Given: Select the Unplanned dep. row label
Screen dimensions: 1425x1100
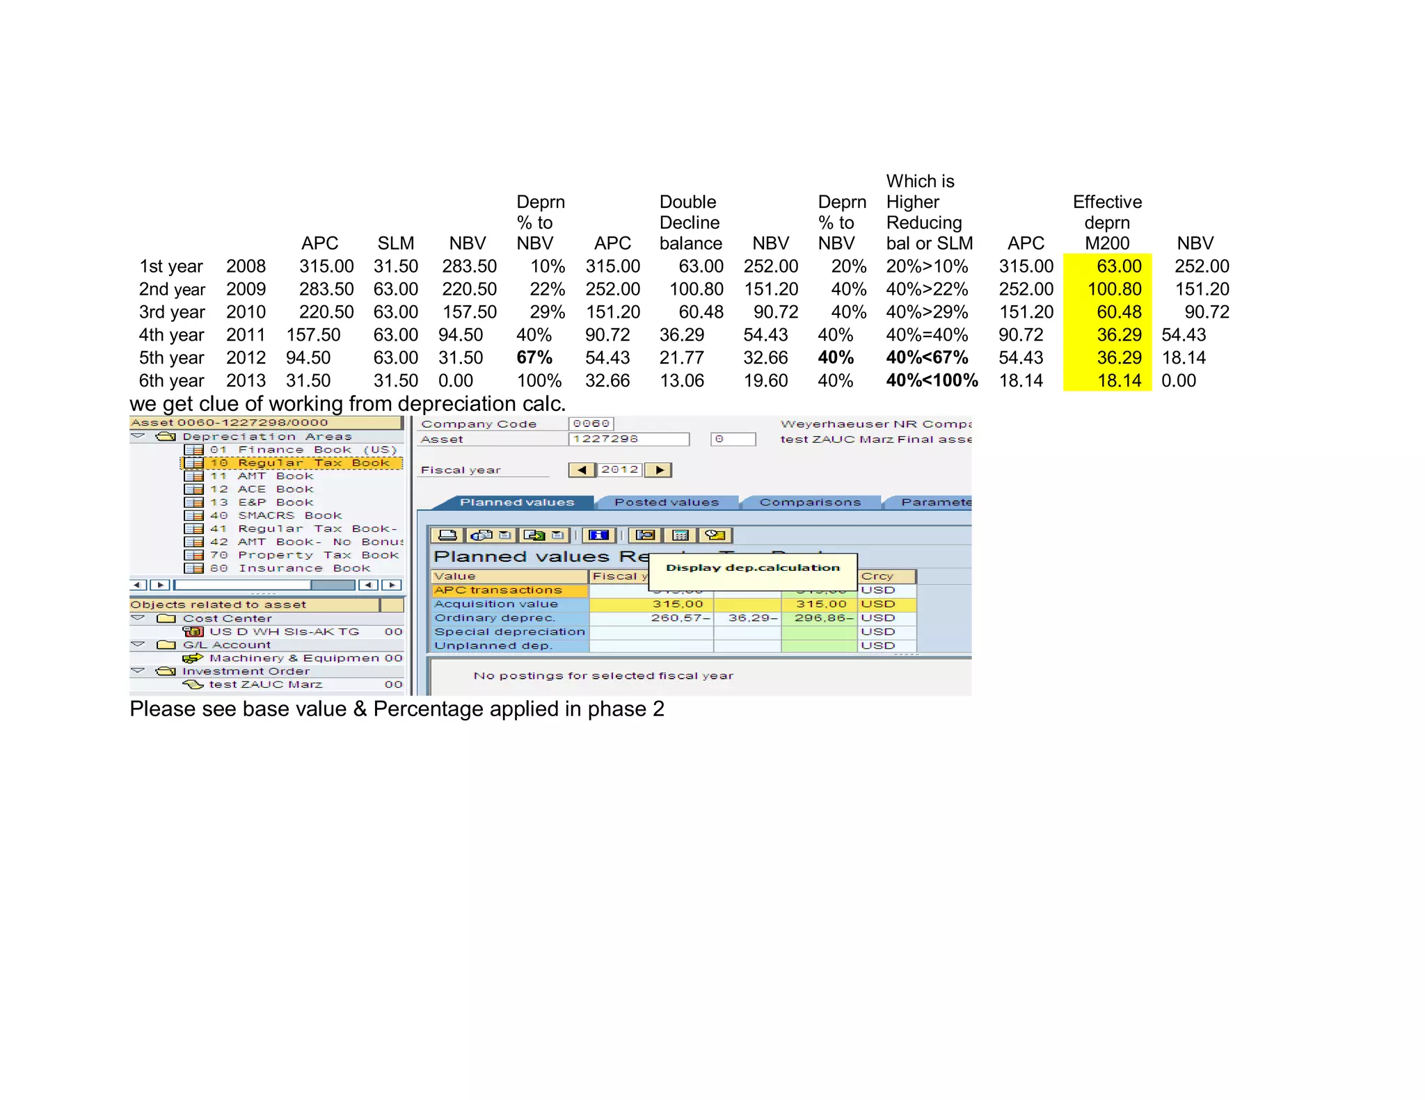Looking at the screenshot, I should tap(509, 646).
